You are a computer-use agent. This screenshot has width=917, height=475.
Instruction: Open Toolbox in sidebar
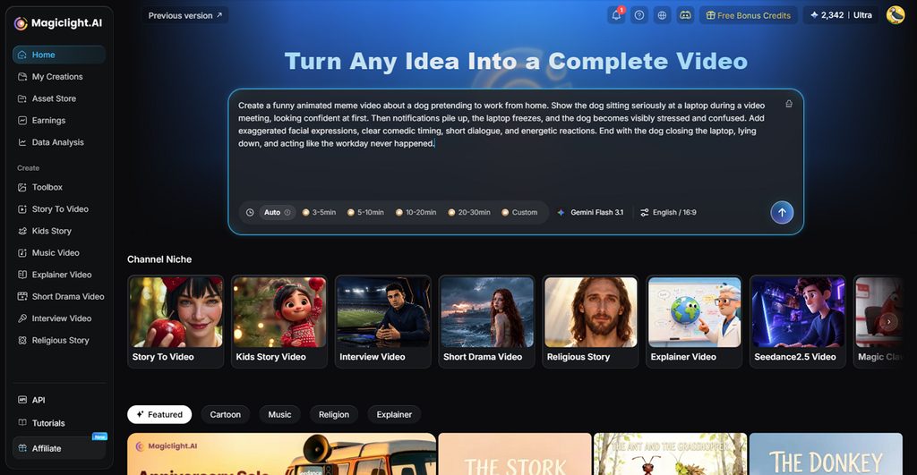(x=58, y=187)
